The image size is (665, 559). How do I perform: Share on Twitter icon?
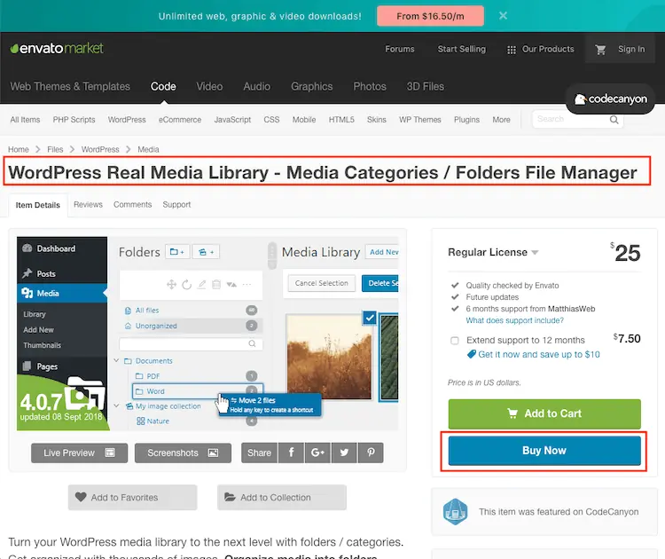pyautogui.click(x=344, y=453)
